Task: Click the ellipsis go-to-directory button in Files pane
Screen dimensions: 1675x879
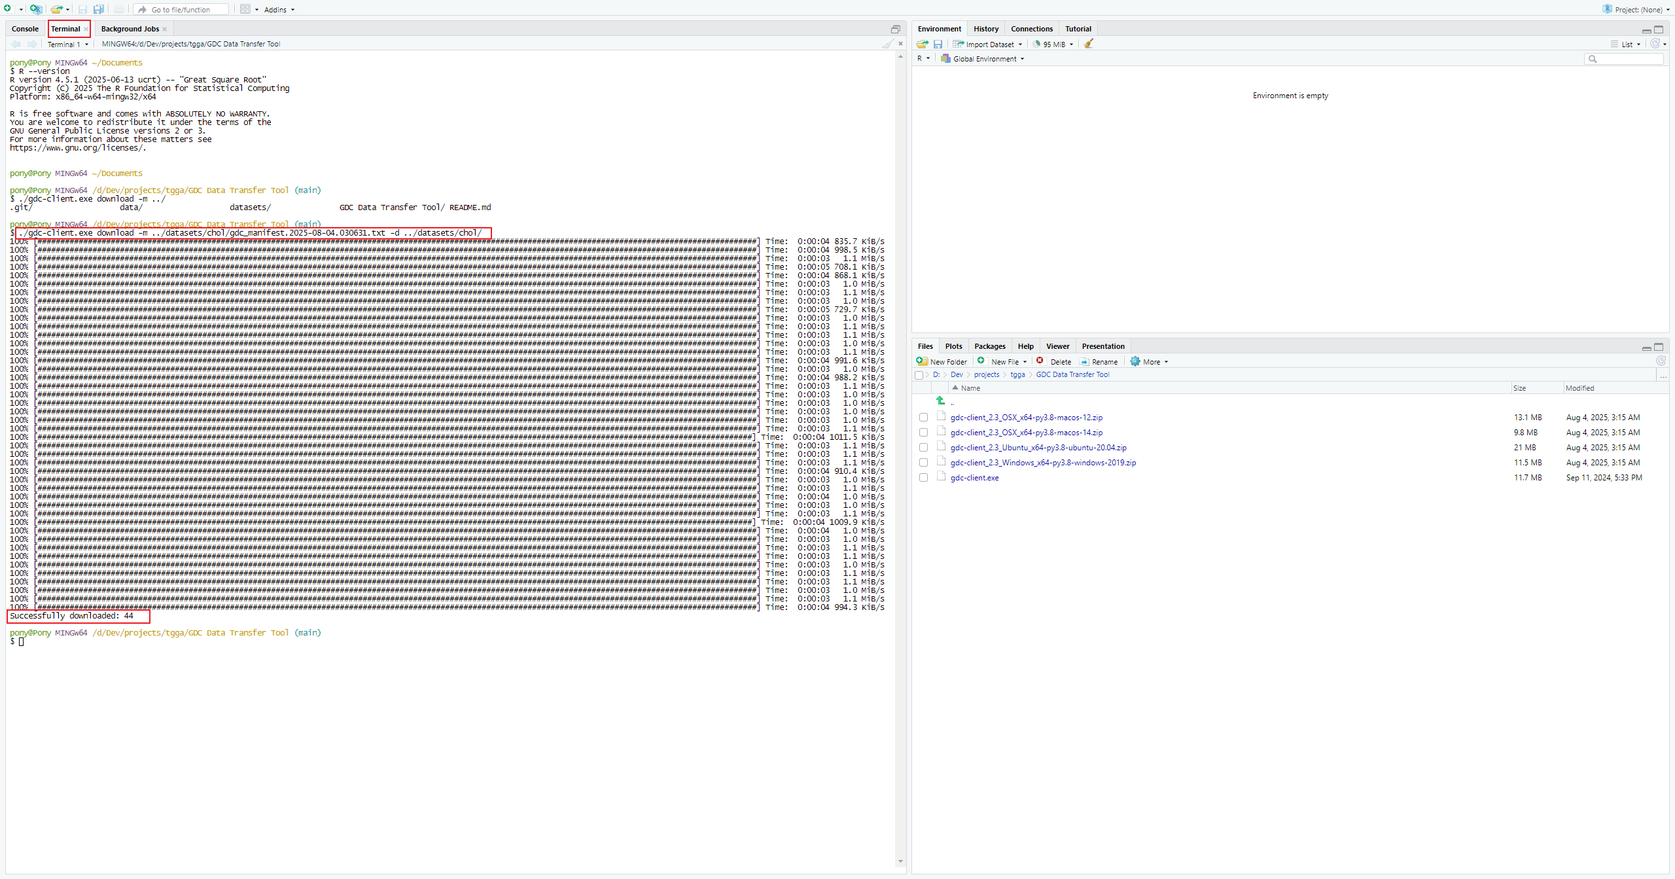Action: [x=1663, y=375]
